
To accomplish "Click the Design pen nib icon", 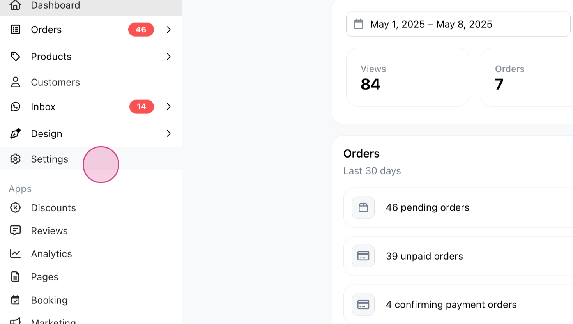I will pyautogui.click(x=15, y=134).
